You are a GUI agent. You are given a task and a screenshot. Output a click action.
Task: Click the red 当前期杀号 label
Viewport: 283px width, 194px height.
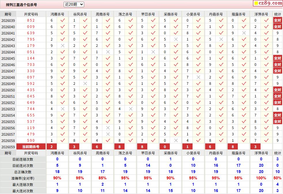pos(31,147)
